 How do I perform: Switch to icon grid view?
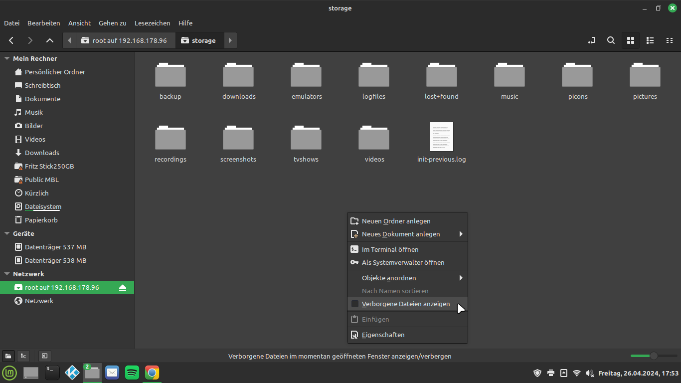pyautogui.click(x=630, y=40)
